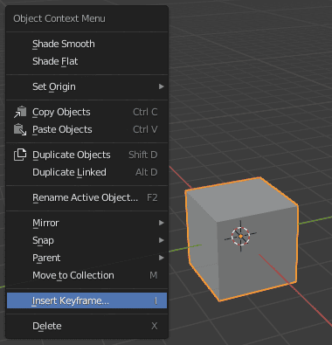
Task: Expand the Mirror submenu arrow
Action: (161, 223)
